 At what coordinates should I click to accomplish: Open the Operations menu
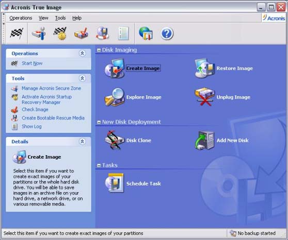[21, 18]
